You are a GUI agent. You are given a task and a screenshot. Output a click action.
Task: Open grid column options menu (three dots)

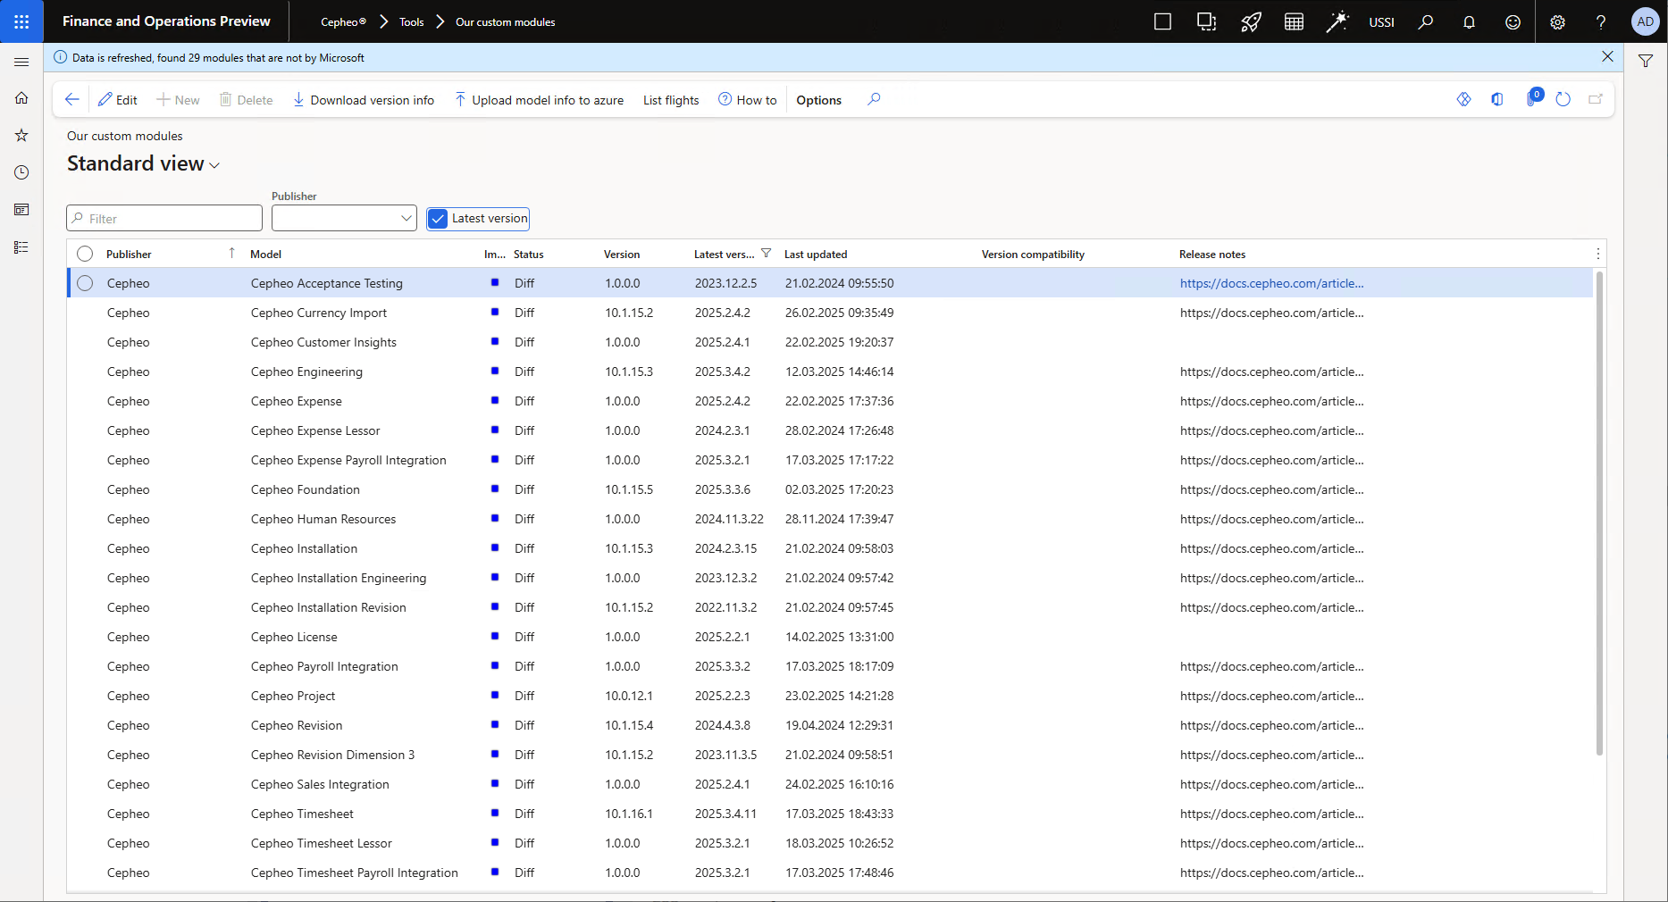1597,255
